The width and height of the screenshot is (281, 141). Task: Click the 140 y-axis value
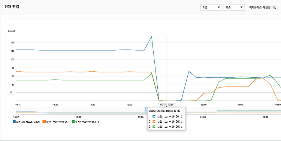pyautogui.click(x=12, y=42)
